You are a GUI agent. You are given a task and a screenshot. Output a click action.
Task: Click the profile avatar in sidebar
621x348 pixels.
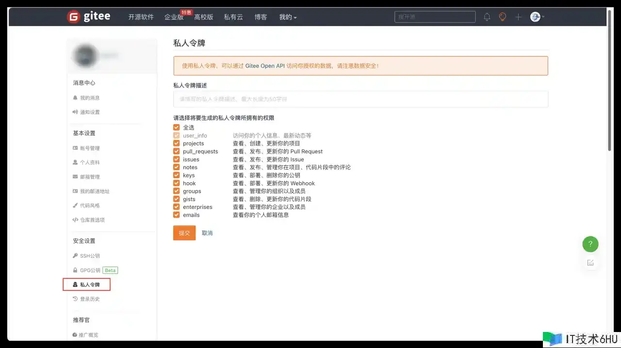coord(85,56)
